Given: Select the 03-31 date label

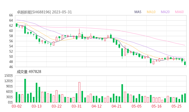Looking at the screenshot, I should [x=77, y=106].
